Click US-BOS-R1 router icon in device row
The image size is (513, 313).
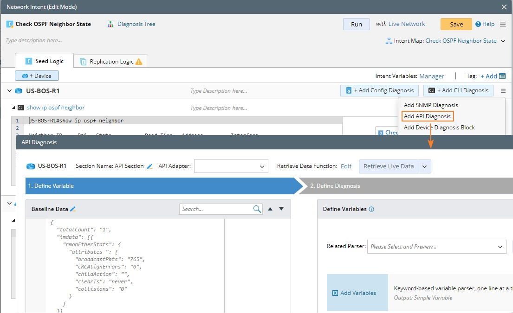point(19,91)
